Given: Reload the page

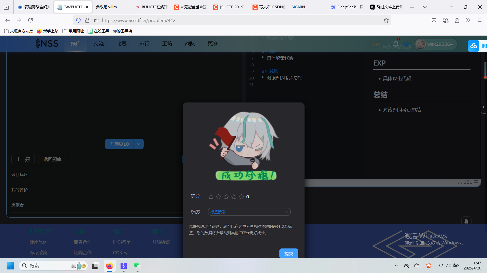Looking at the screenshot, I should pos(30,20).
